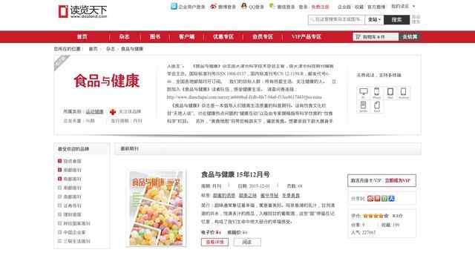Image resolution: width=475 pixels, height=267 pixels.
Task: Click the 免费注册 register link
Action: pos(320,7)
